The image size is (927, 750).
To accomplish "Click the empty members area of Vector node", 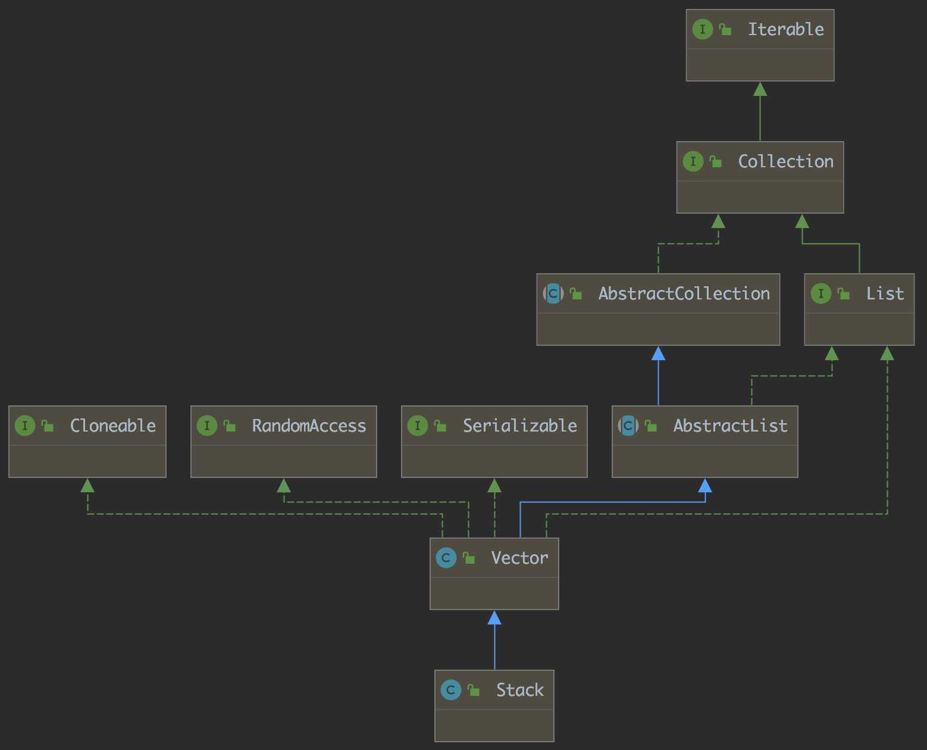I will point(494,593).
